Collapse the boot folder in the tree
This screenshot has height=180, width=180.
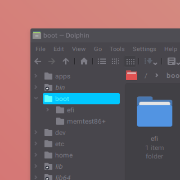(x=36, y=98)
